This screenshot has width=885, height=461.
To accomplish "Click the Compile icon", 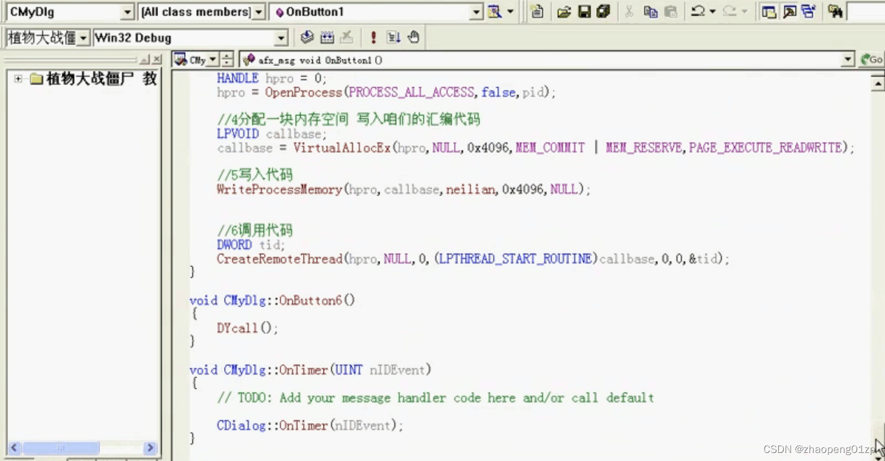I will point(307,38).
